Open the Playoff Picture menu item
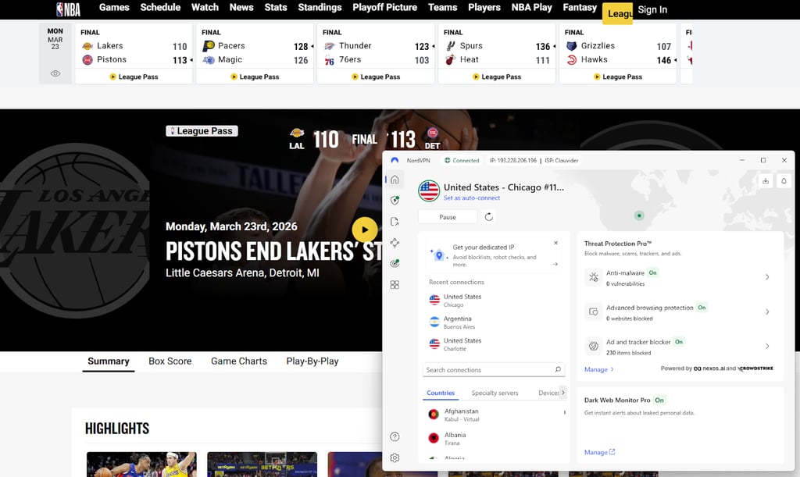 [384, 7]
